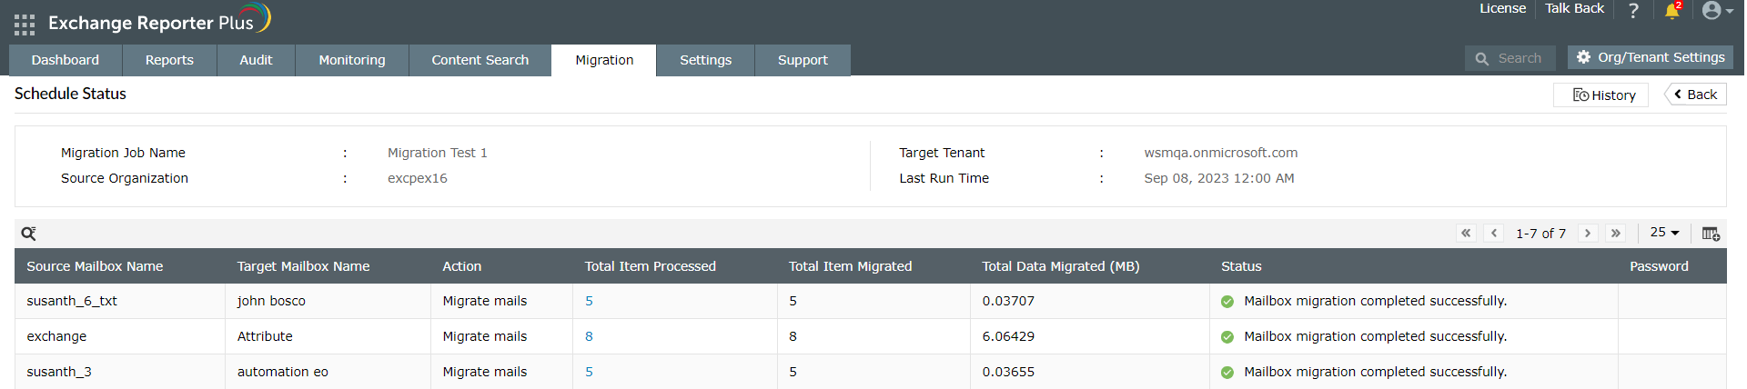The image size is (1747, 389).
Task: Go to the previous results page
Action: [x=1494, y=234]
